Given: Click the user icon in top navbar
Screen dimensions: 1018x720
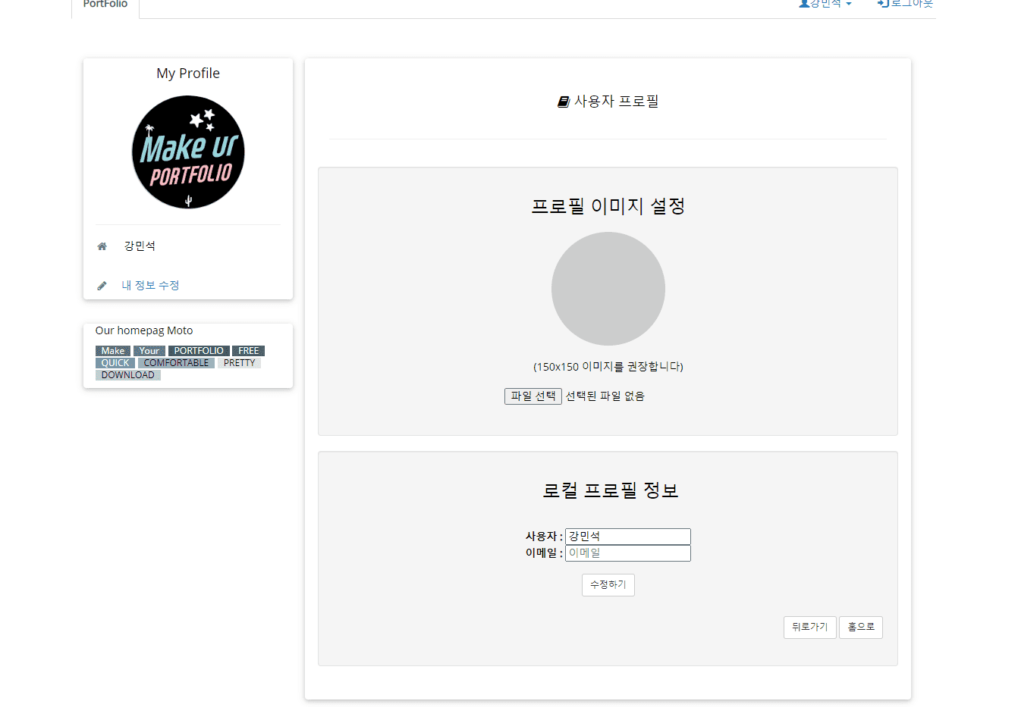Looking at the screenshot, I should point(804,3).
